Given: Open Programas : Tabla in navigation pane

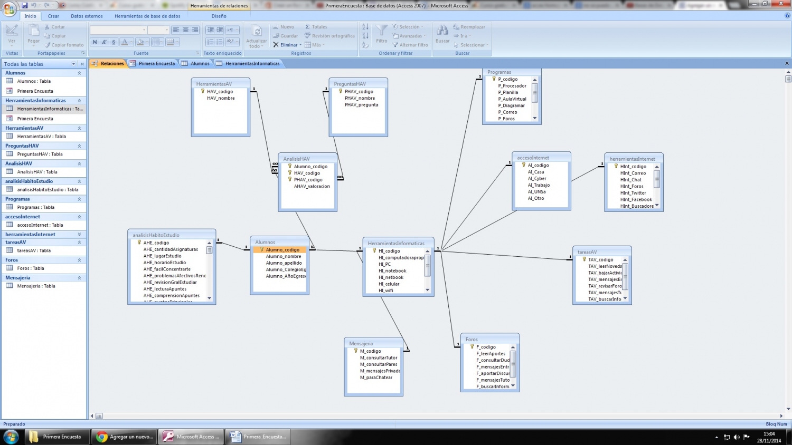Looking at the screenshot, I should (x=35, y=207).
